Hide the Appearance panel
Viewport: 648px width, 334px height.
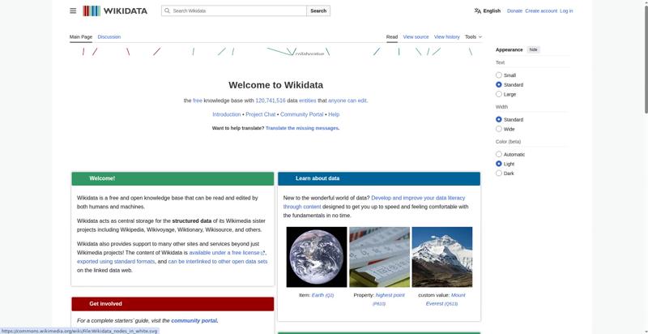[533, 49]
